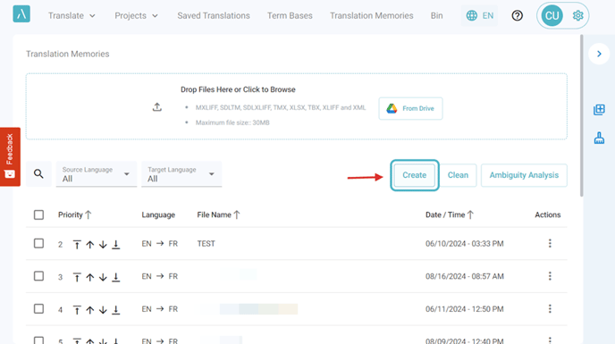Screen dimensions: 615x344
Task: Open Saved Translations page
Action: pyautogui.click(x=214, y=16)
